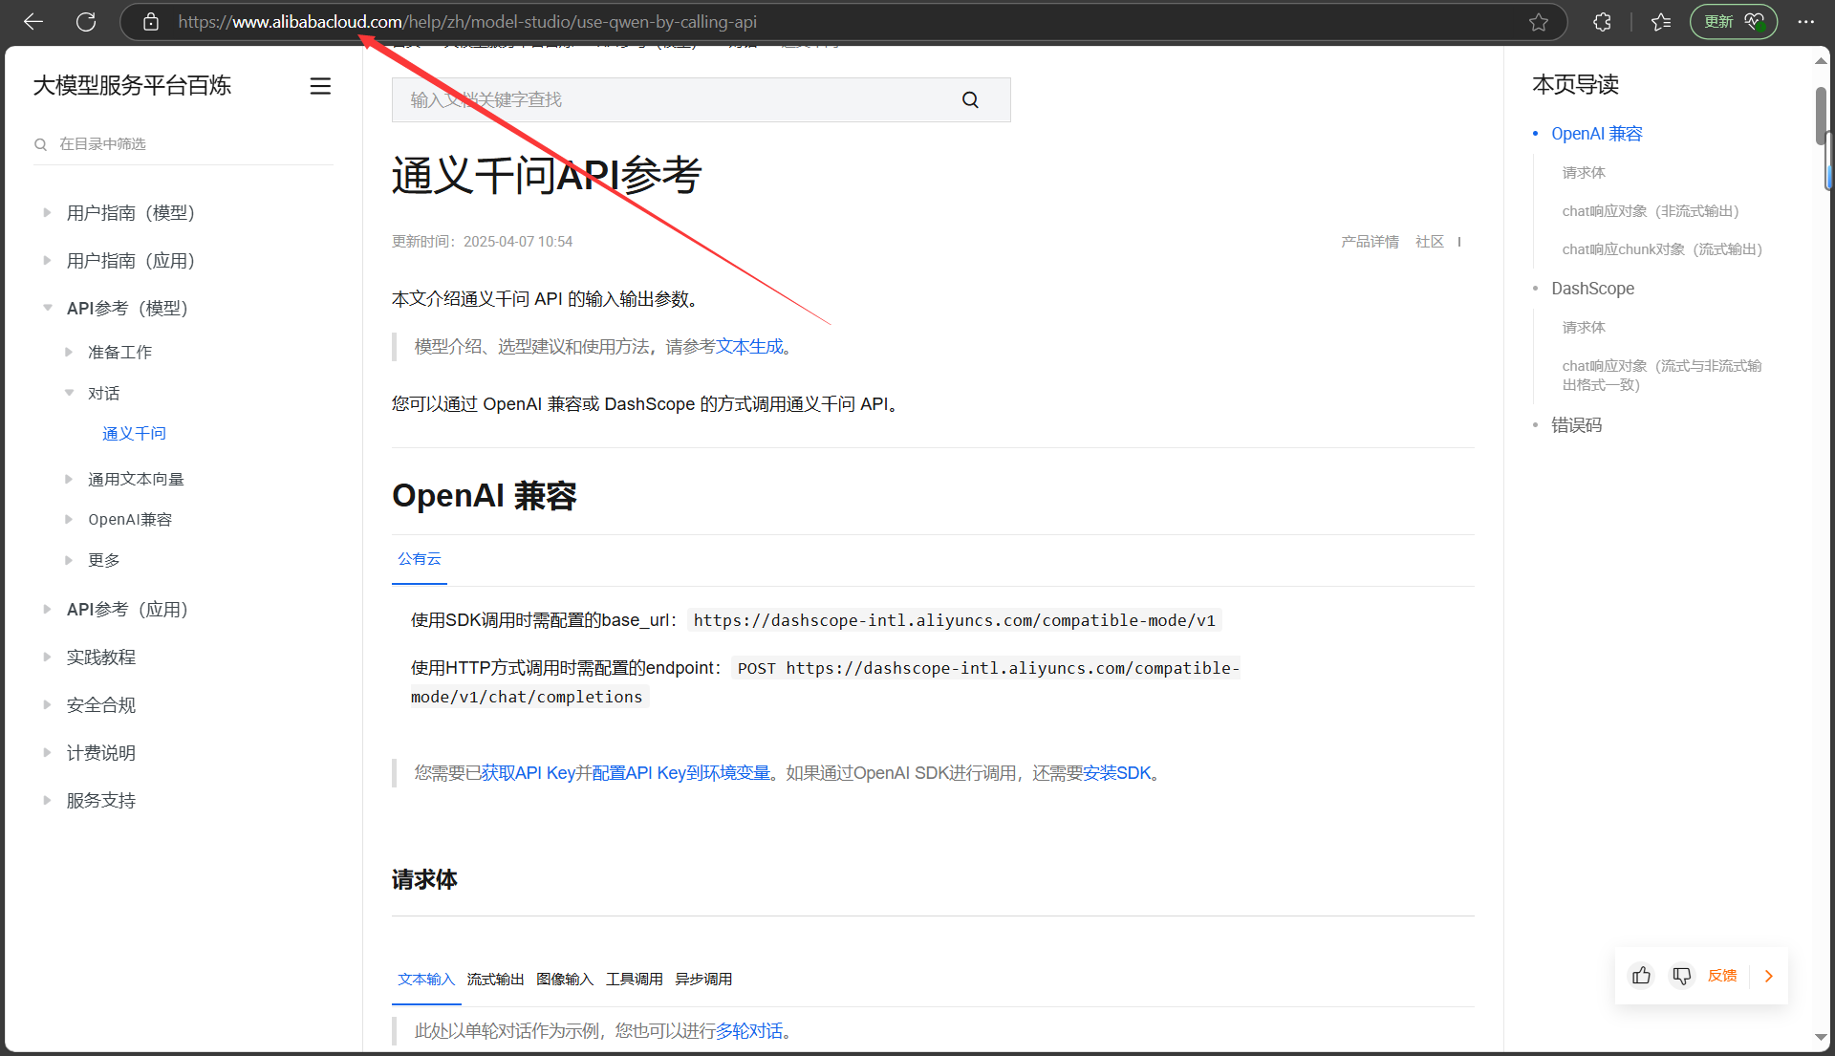This screenshot has width=1835, height=1056.
Task: Expand the 通用文本向量 tree item
Action: (x=69, y=479)
